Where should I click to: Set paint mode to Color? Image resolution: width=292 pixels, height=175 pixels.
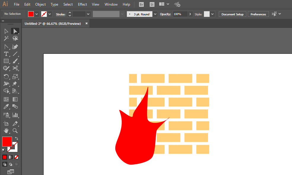(x=4, y=157)
